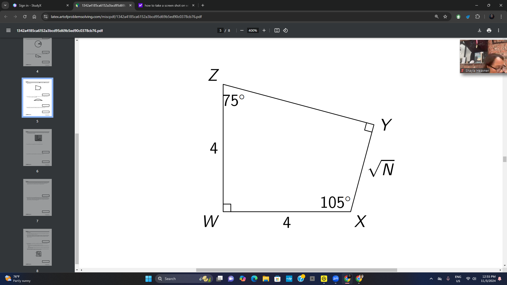Open the tab search dropdown
The height and width of the screenshot is (285, 507).
point(5,5)
